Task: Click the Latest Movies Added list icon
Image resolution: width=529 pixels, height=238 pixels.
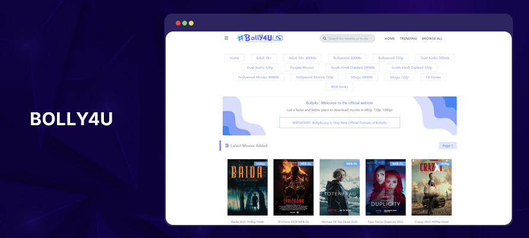Action: point(227,145)
